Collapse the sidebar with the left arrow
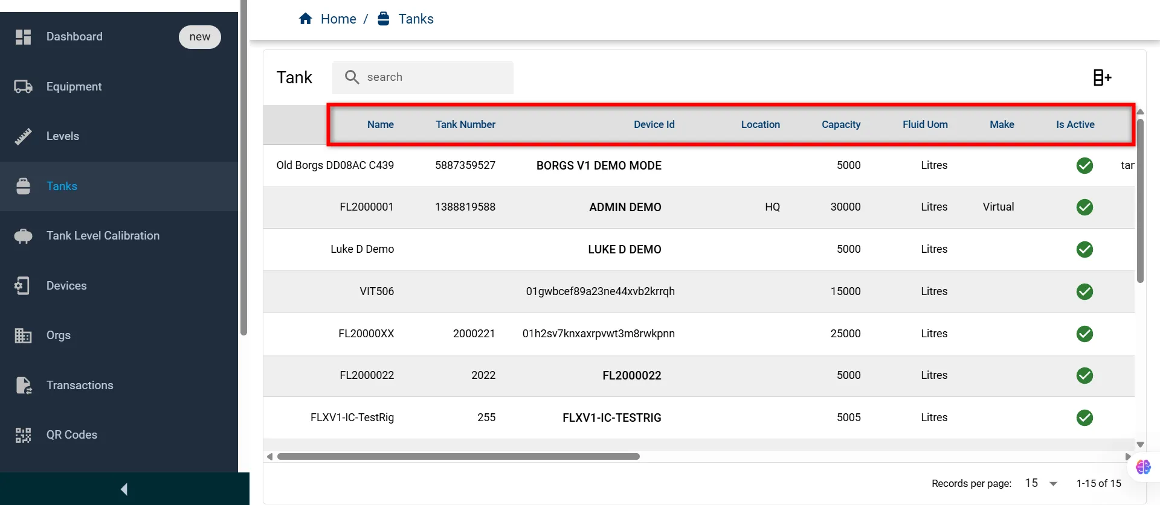The width and height of the screenshot is (1160, 505). [x=124, y=489]
